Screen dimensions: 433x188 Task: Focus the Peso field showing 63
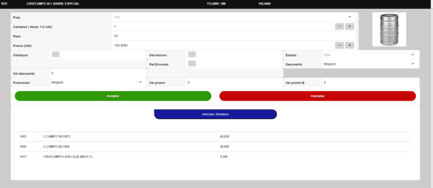(x=233, y=36)
